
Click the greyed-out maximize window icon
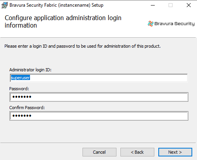pyautogui.click(x=171, y=5)
